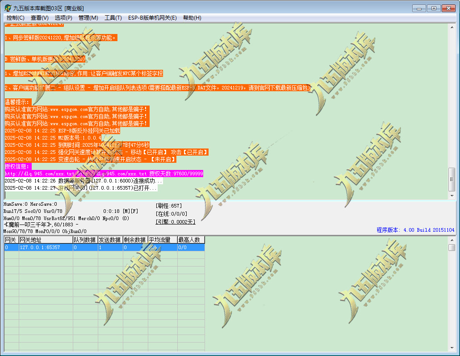
Task: Click the log panel scroll up arrow
Action: coord(452,27)
